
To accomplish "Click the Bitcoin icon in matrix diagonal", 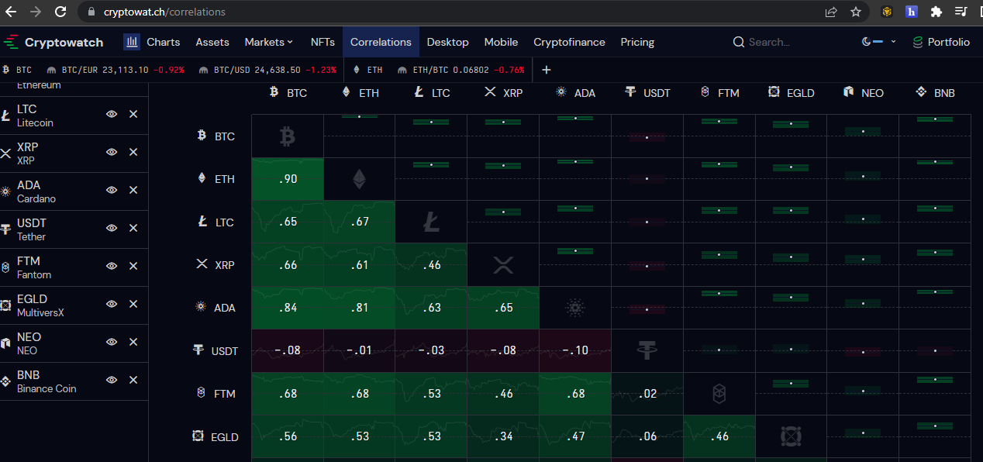I will click(287, 136).
